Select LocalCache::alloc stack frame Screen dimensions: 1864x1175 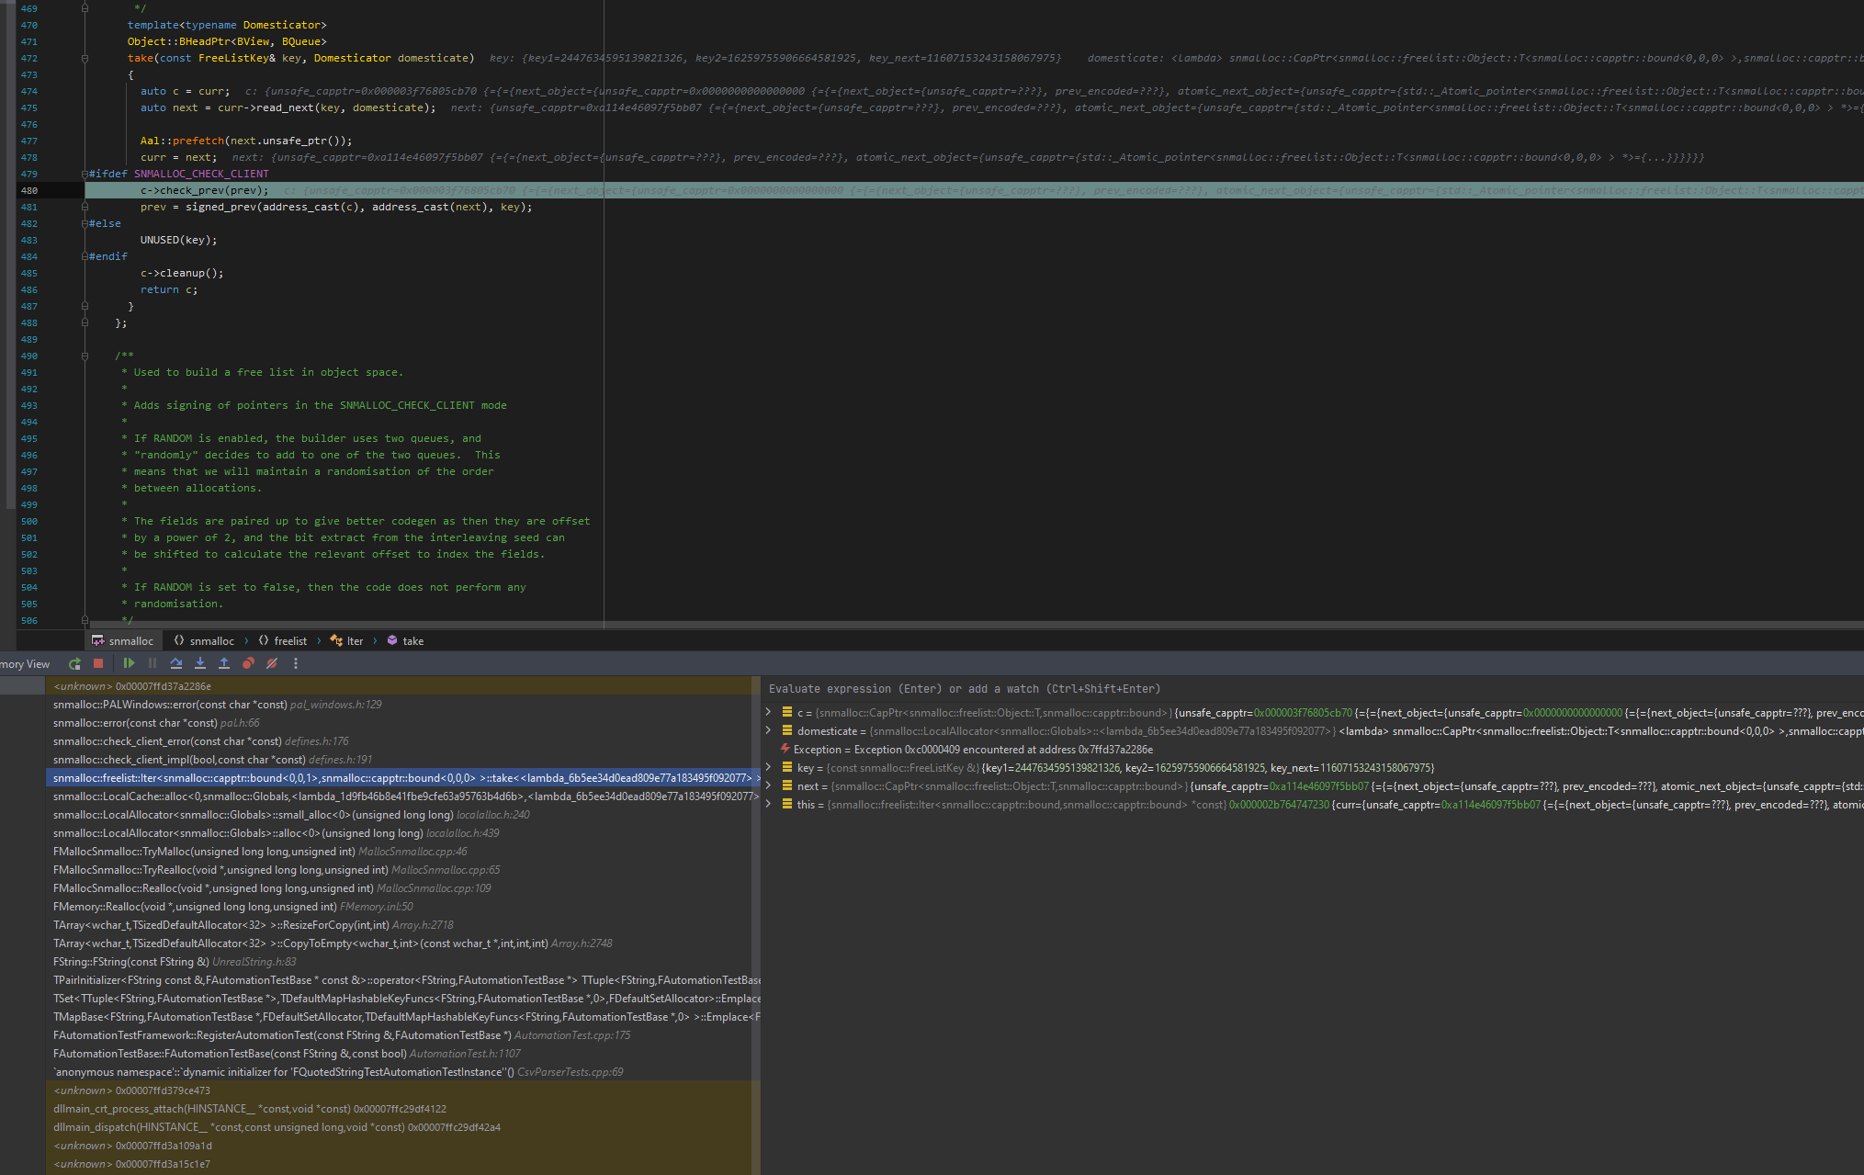[402, 797]
